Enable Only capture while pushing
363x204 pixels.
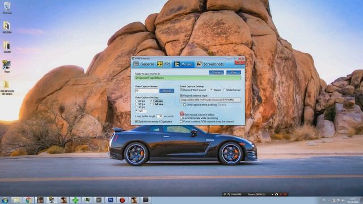pos(184,105)
